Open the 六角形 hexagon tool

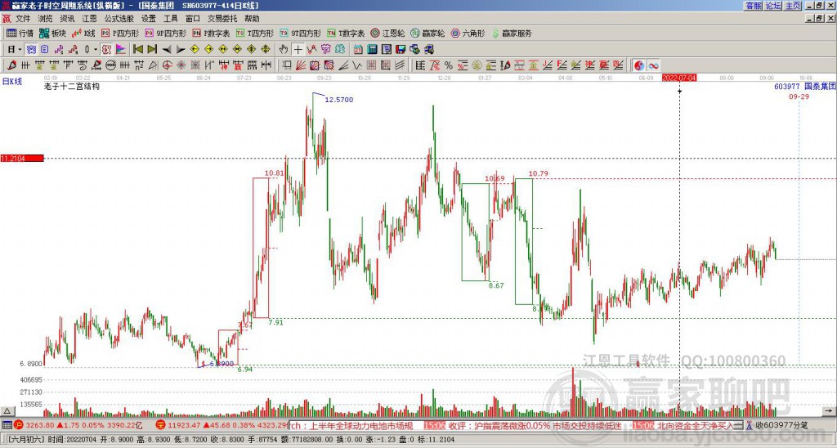[x=468, y=33]
